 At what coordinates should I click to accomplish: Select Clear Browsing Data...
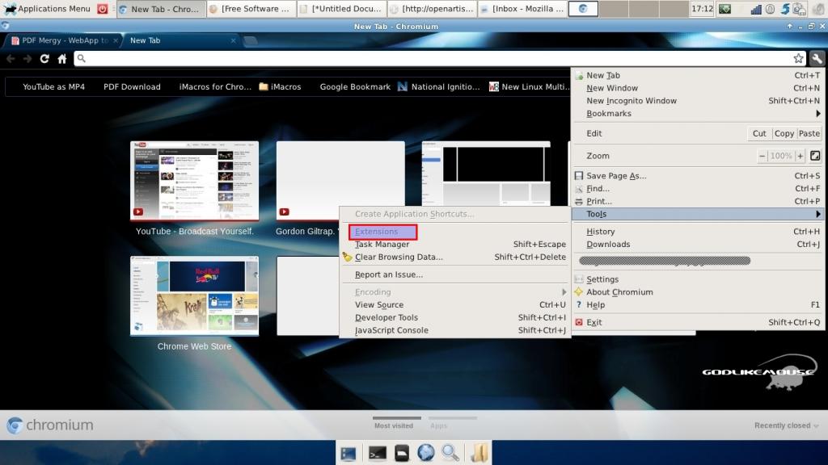[x=454, y=257]
